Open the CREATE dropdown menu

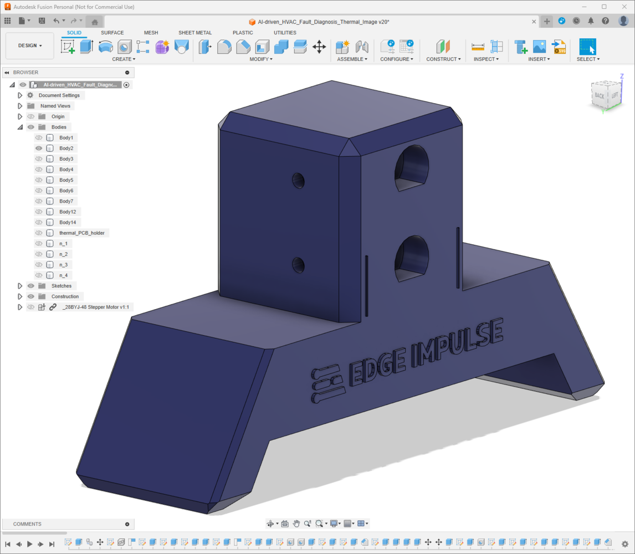pyautogui.click(x=124, y=59)
